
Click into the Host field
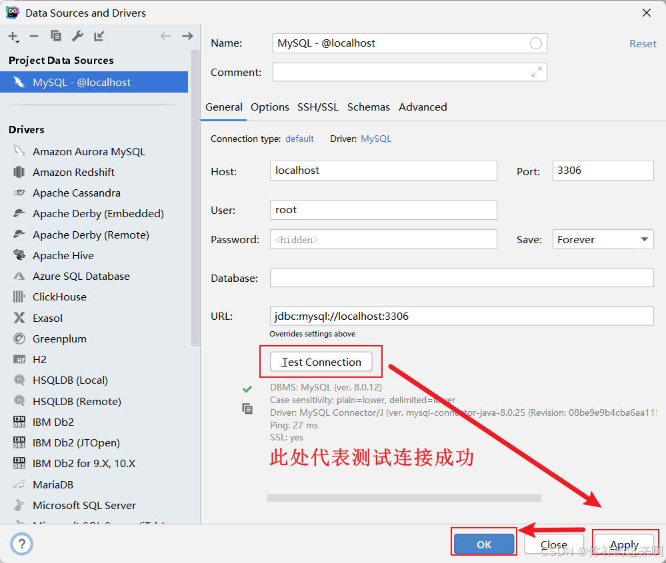(x=383, y=171)
